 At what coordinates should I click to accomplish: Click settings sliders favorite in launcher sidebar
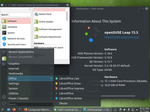(4, 65)
